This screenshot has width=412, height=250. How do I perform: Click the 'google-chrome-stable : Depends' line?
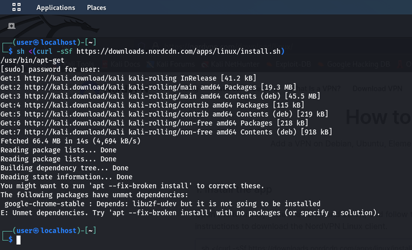(x=162, y=204)
